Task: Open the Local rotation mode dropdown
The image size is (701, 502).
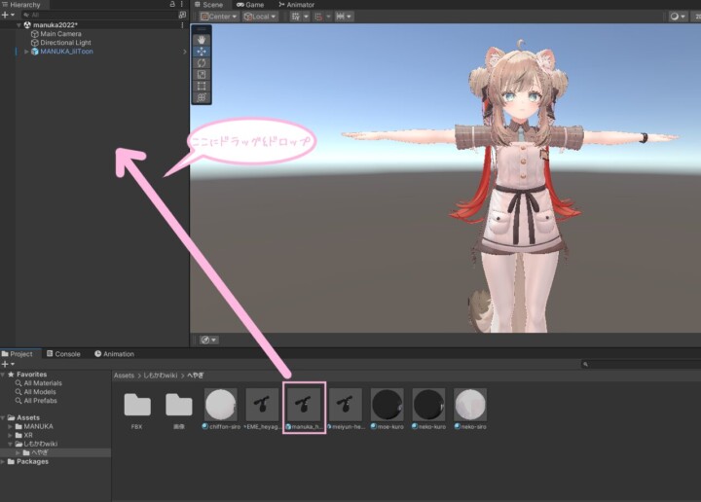Action: (260, 17)
